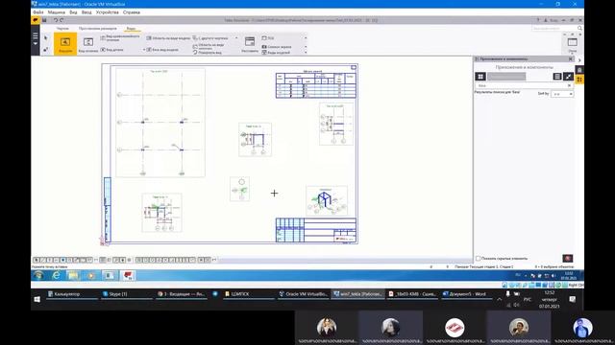Screen dimensions: 615x345
Task: Click the red icon at applications panel bottom
Action: tap(568, 258)
